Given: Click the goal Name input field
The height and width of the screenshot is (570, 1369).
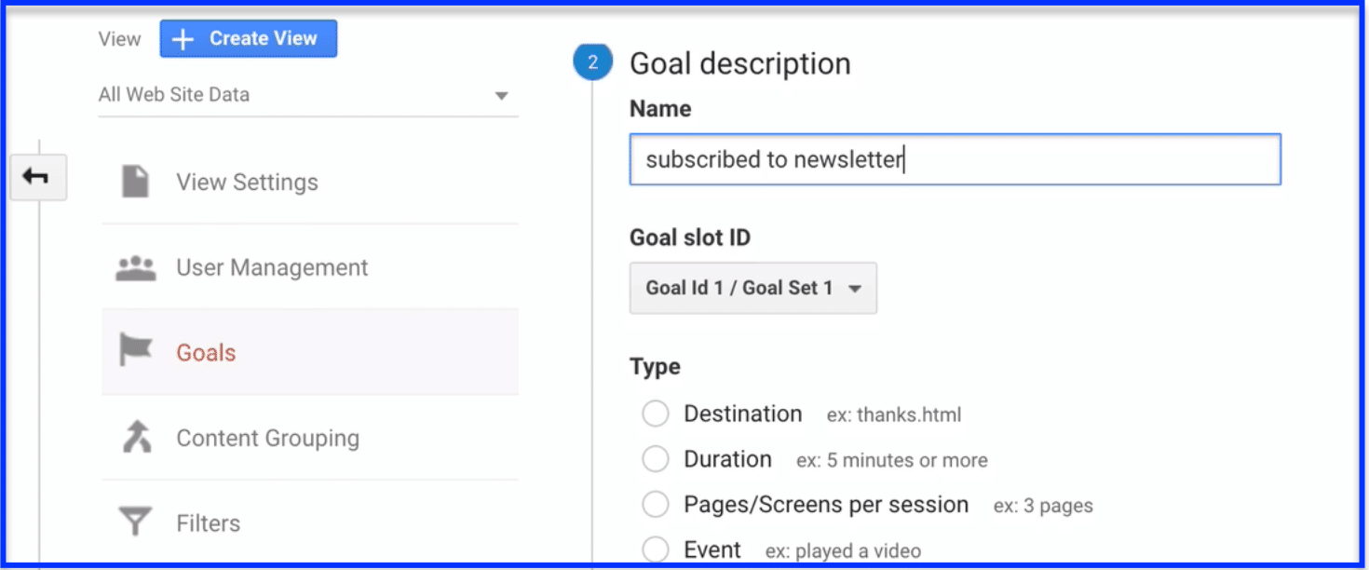Looking at the screenshot, I should [955, 159].
